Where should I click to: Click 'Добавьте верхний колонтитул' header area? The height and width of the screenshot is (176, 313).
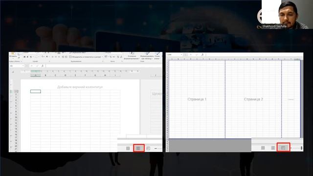80,87
